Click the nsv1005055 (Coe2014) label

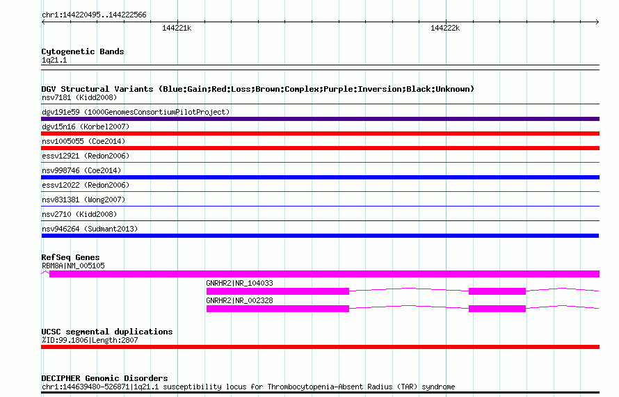coord(83,141)
